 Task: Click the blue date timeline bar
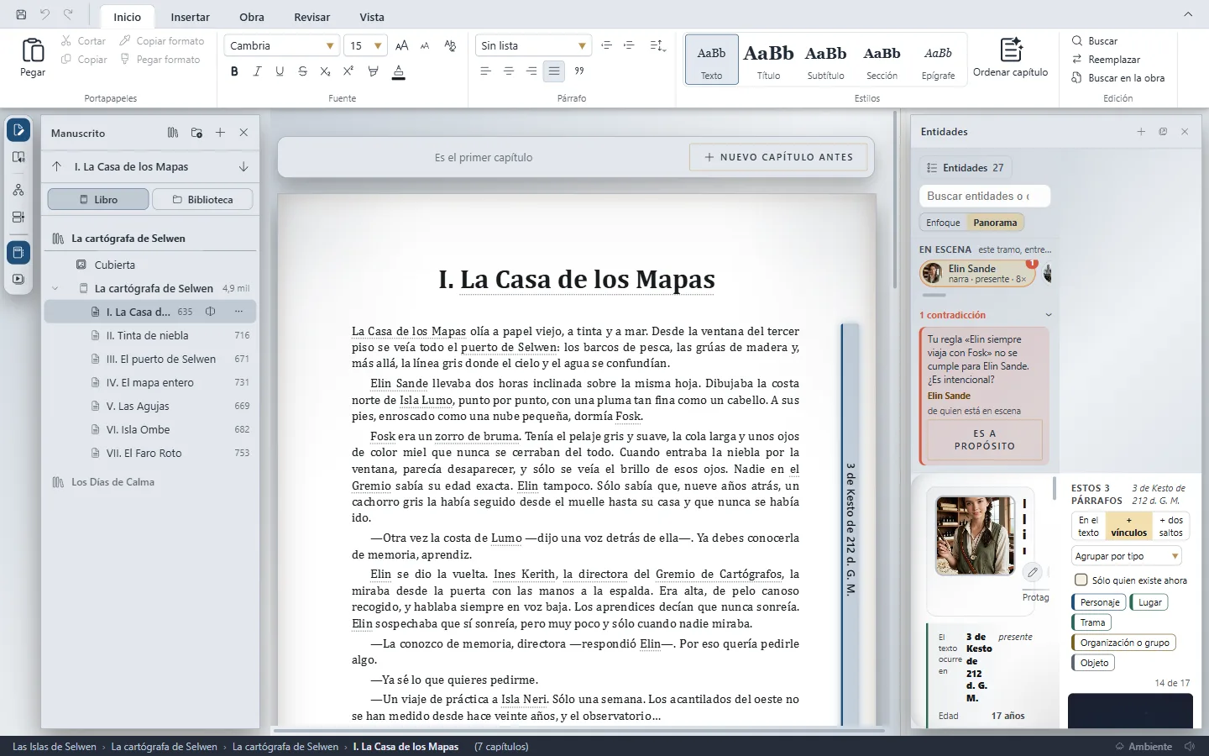click(x=850, y=525)
